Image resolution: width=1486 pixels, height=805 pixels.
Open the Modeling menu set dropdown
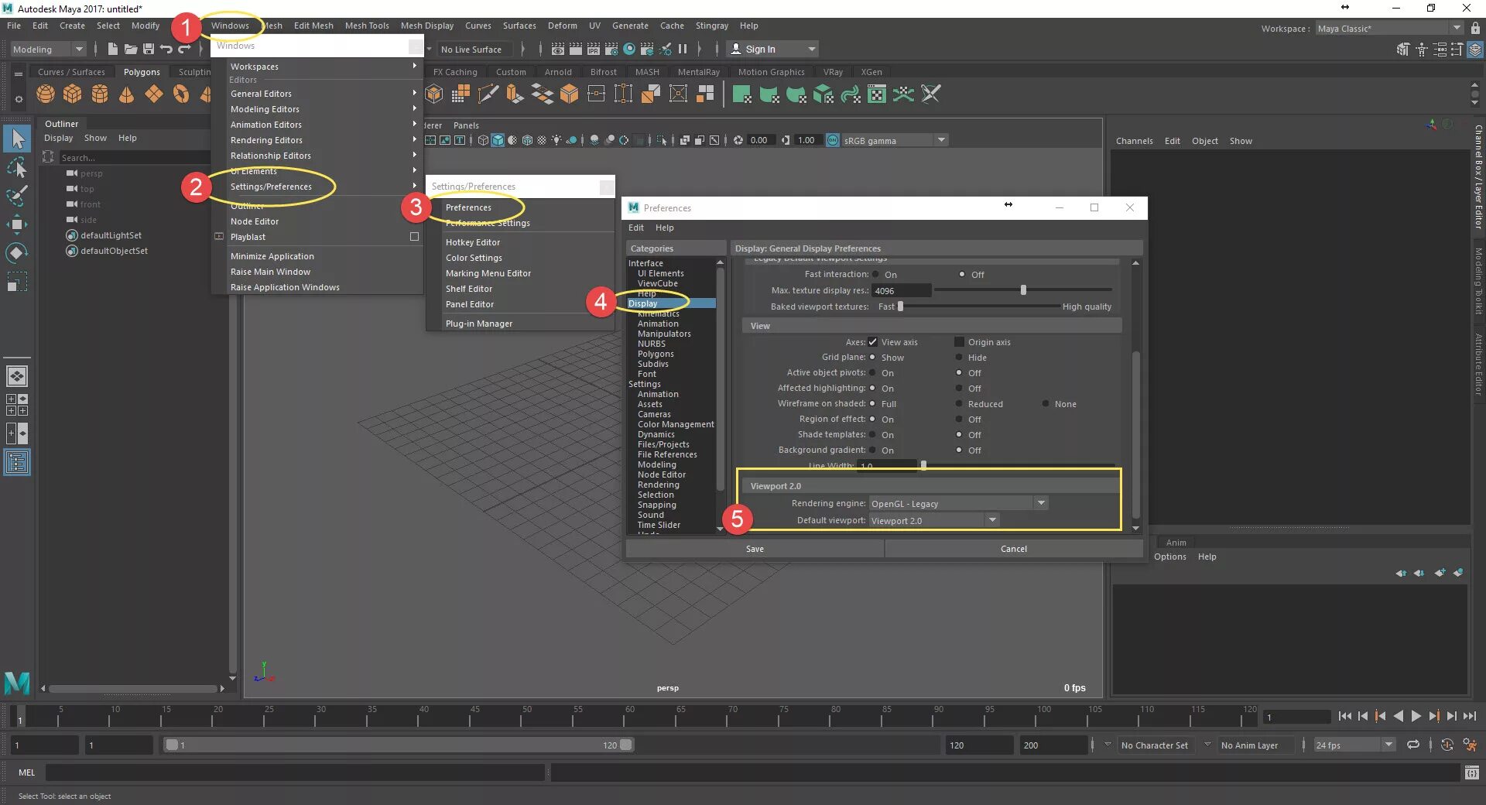[48, 50]
